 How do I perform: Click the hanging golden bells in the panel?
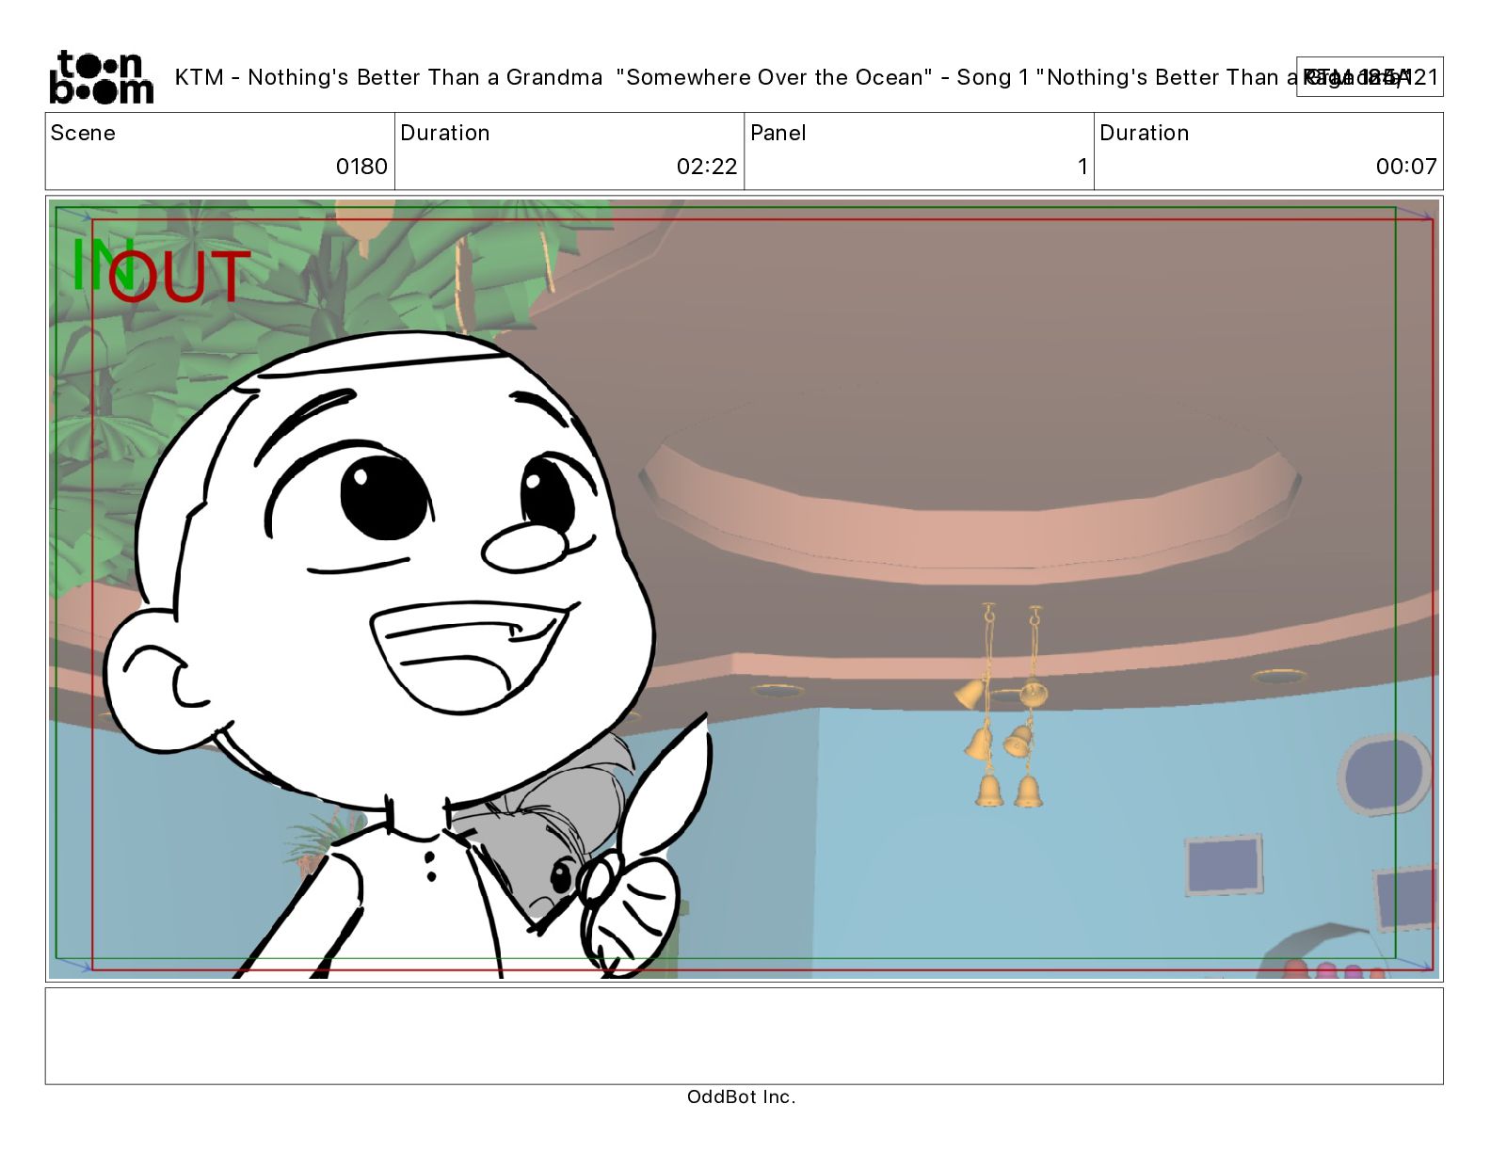(x=1003, y=706)
